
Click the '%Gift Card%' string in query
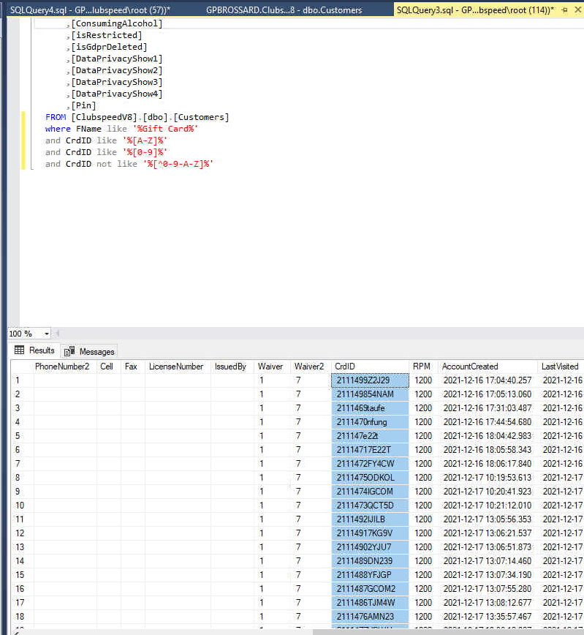pos(165,129)
